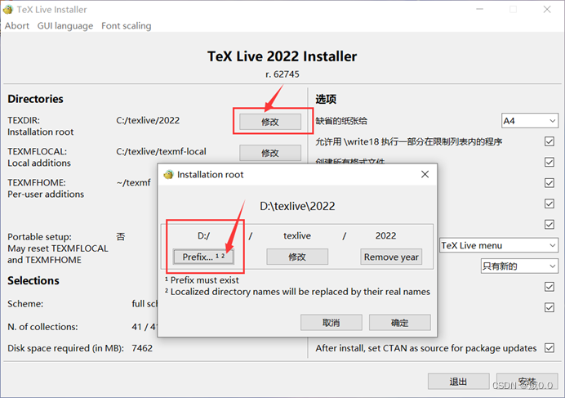This screenshot has height=398, width=565.
Task: Toggle the 创建所有格式文件 checkbox
Action: pyautogui.click(x=549, y=162)
